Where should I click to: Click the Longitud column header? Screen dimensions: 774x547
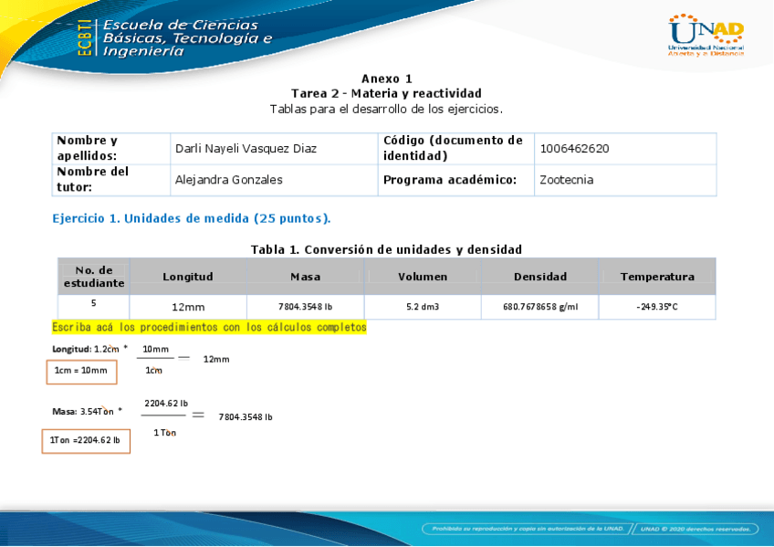coord(188,277)
